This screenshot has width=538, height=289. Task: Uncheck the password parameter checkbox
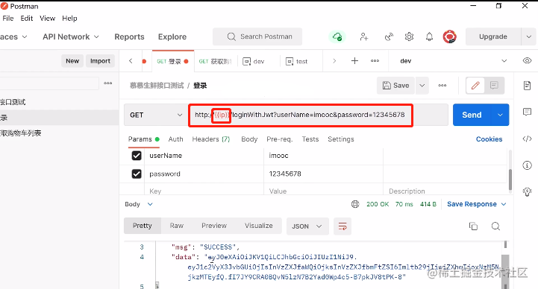pos(137,174)
